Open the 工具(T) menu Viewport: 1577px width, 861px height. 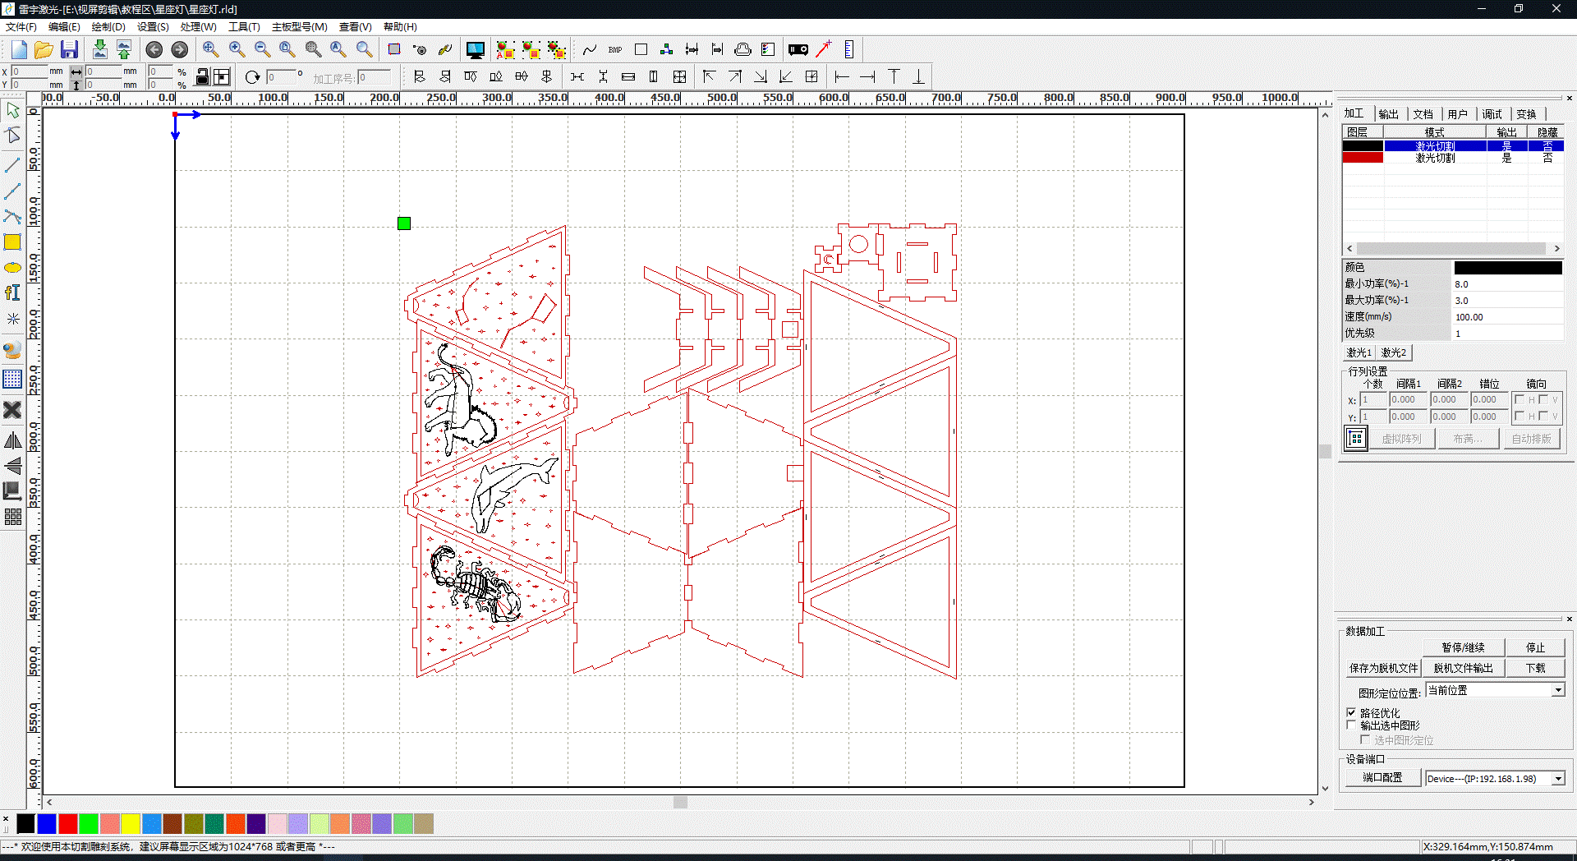[243, 26]
